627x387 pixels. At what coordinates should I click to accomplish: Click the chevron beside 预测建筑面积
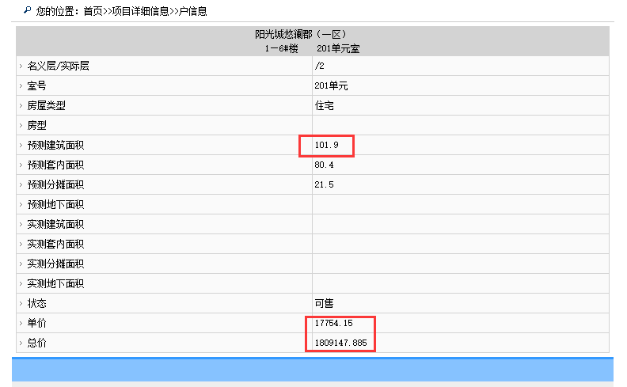[21, 145]
